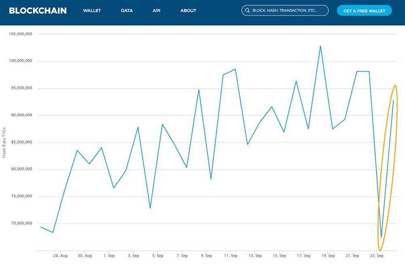Viewport: 405px width, 270px height.
Task: Click the 5. Sep date label
Action: (x=158, y=255)
